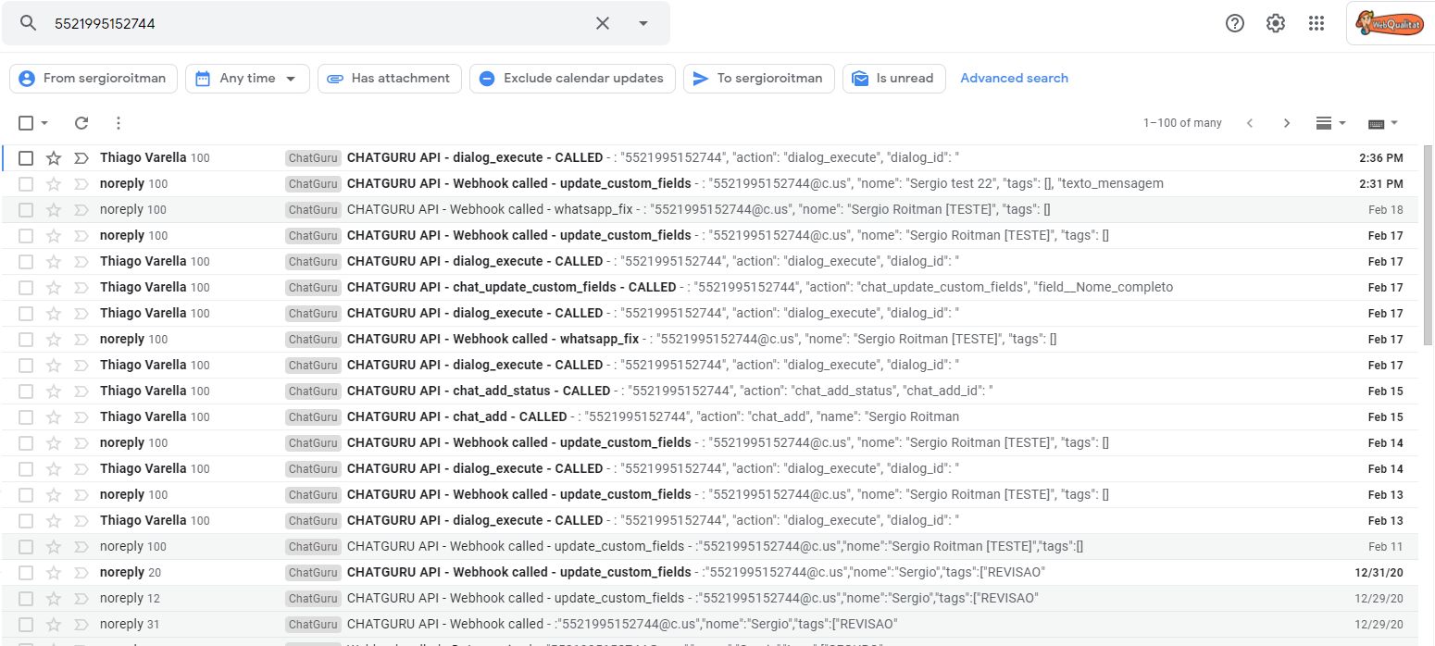Open Gmail support help icon

click(x=1235, y=23)
